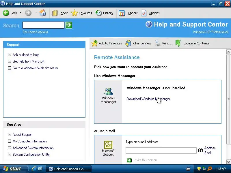The width and height of the screenshot is (231, 173).
Task: Open Options checkmark page icon
Action: pos(144,13)
